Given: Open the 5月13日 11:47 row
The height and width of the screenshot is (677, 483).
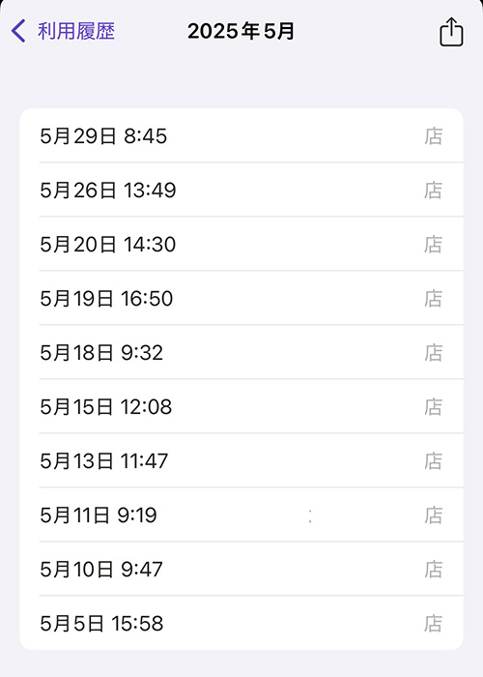Looking at the screenshot, I should [241, 460].
